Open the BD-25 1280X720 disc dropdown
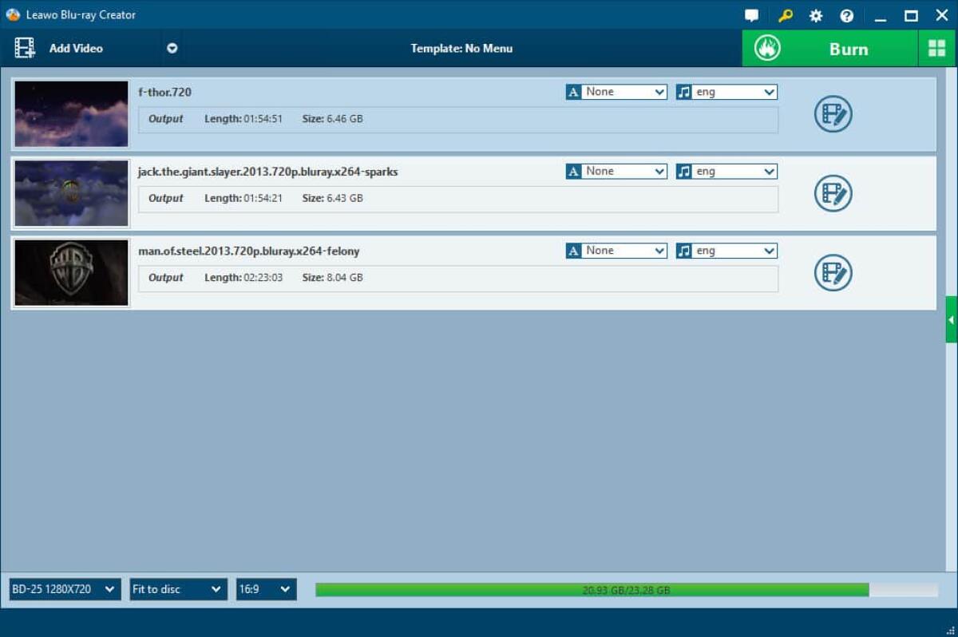This screenshot has width=958, height=637. click(x=64, y=589)
